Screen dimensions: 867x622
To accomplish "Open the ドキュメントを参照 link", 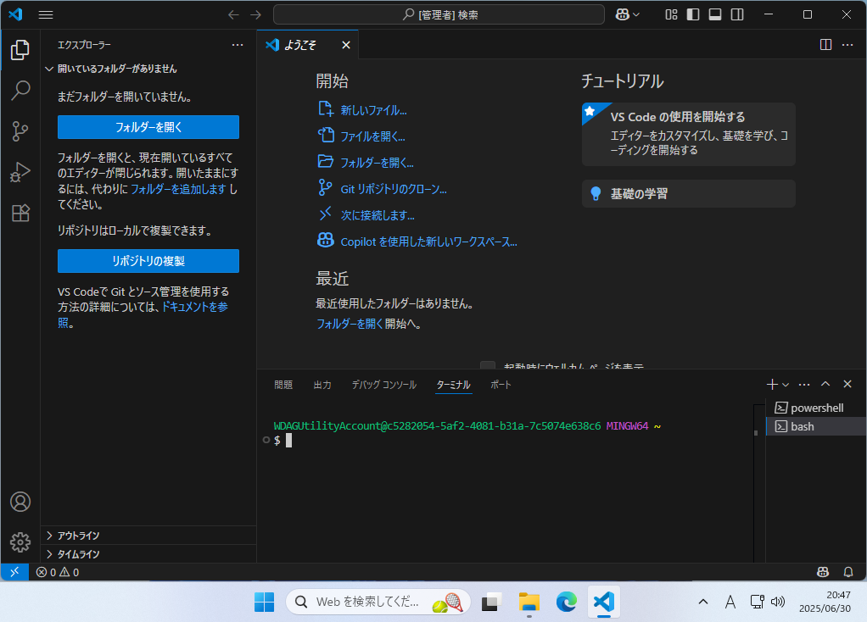I will [194, 307].
